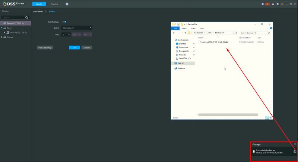Toggle the Auto Backup switch
Screen dimensions: 298x162
click(x=64, y=22)
